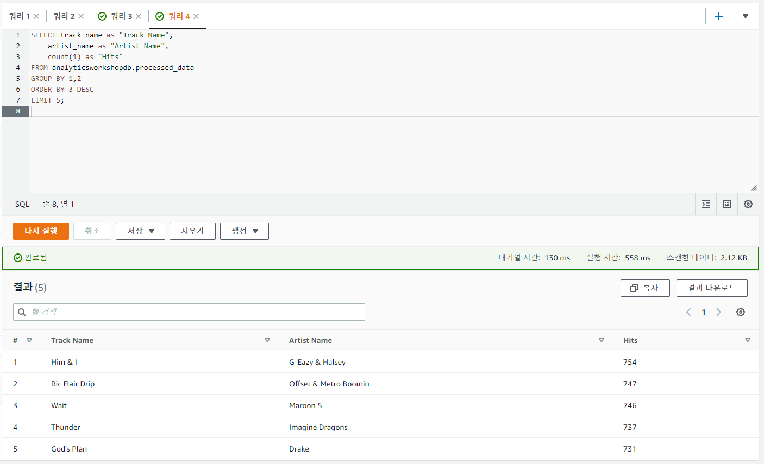Screen dimensions: 764x464
Task: Click the hits value 754
Action: [630, 362]
